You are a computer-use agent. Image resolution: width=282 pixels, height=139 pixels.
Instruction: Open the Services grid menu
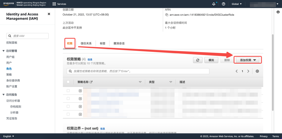pyautogui.click(x=59, y=4)
